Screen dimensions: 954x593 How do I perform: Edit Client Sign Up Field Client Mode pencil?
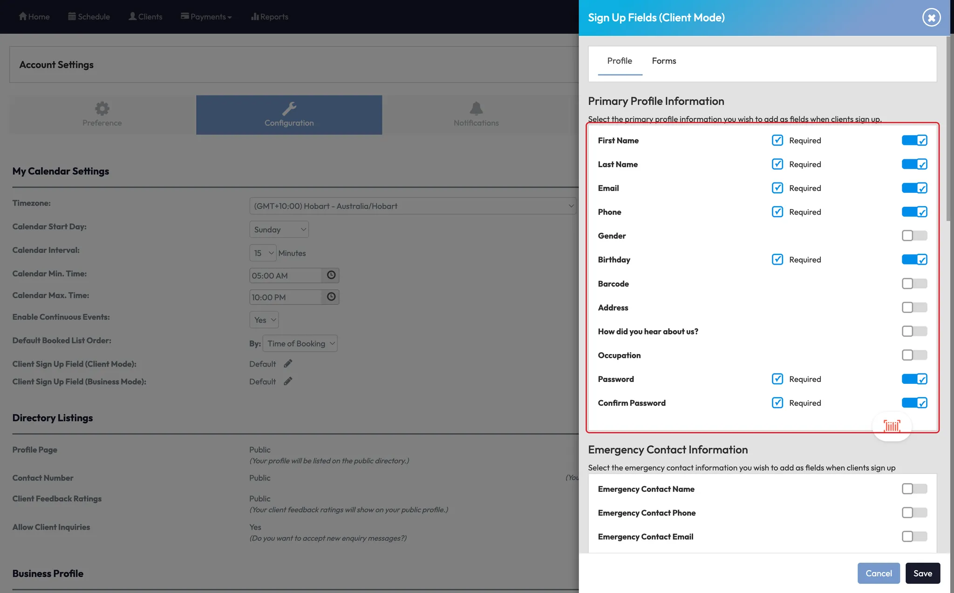(288, 364)
